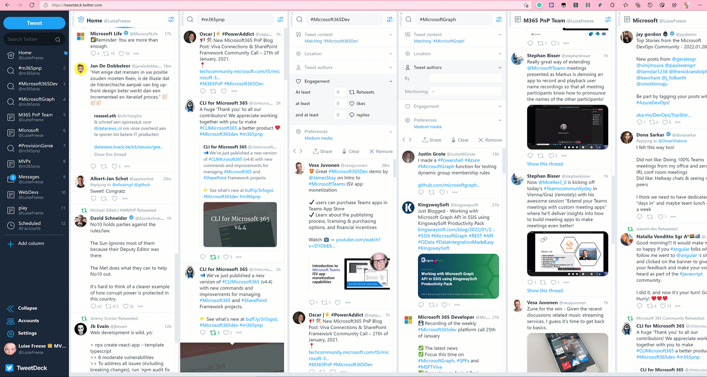Open Home column filter settings icon

point(171,19)
